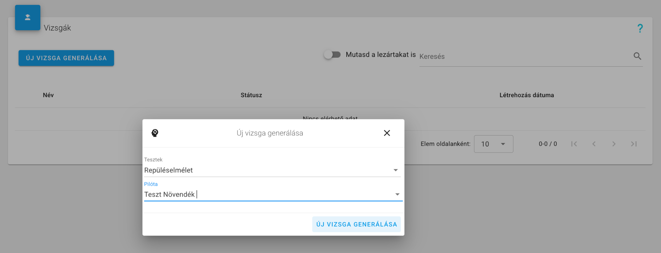Click the head icon in dialog header

[x=155, y=133]
